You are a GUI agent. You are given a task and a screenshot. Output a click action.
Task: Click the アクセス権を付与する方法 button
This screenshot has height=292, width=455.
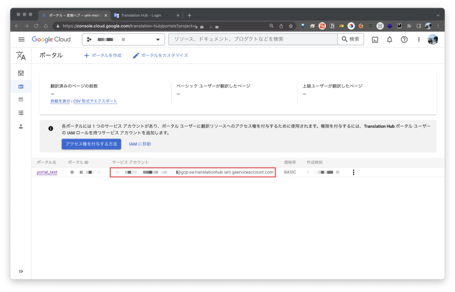pyautogui.click(x=91, y=144)
